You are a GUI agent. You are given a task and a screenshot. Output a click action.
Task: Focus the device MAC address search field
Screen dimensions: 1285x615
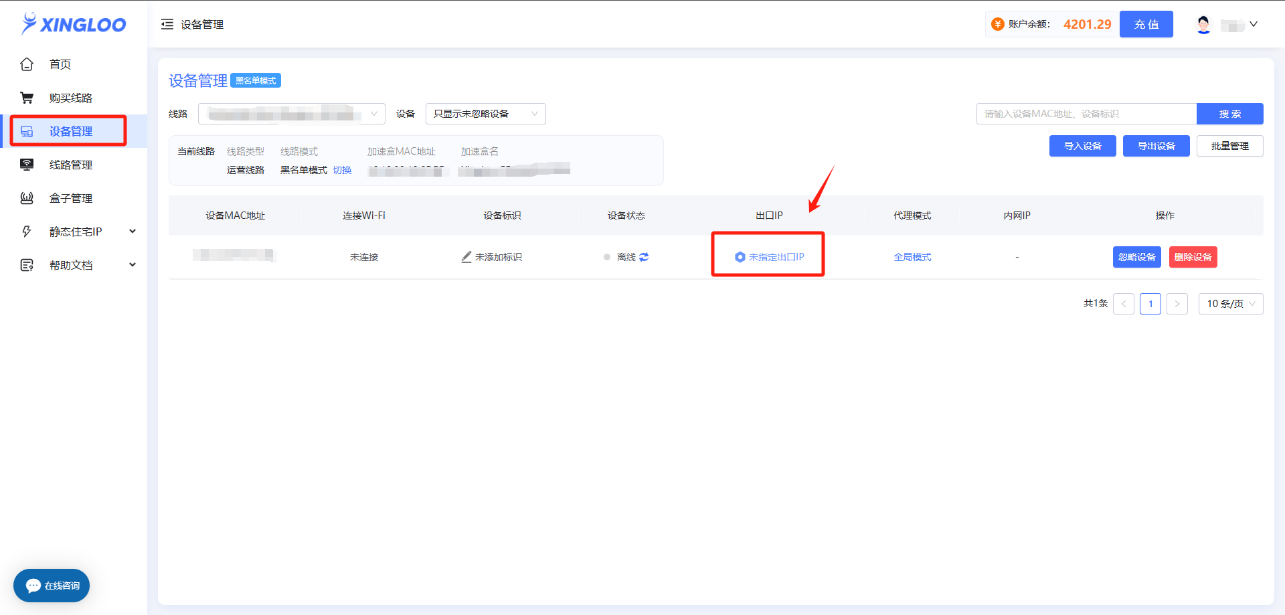point(1086,114)
